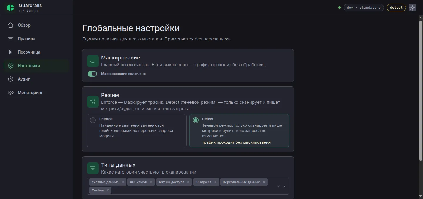
Task: Open the Мониторинг page
Action: (36, 93)
